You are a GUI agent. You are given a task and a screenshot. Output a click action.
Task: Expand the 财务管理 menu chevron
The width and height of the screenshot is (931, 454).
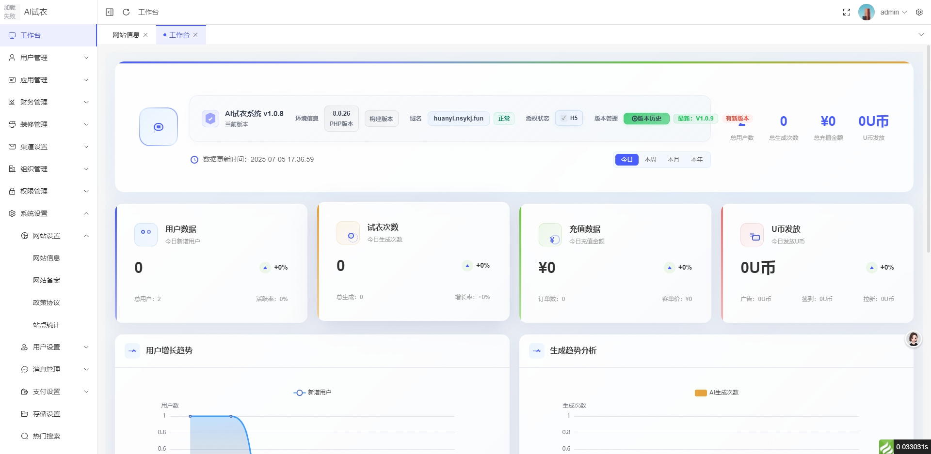tap(86, 102)
